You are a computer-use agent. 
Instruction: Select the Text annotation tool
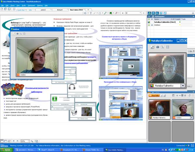click(91, 13)
